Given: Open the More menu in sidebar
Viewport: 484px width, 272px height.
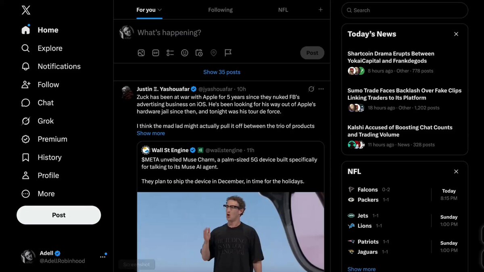Looking at the screenshot, I should (x=38, y=194).
